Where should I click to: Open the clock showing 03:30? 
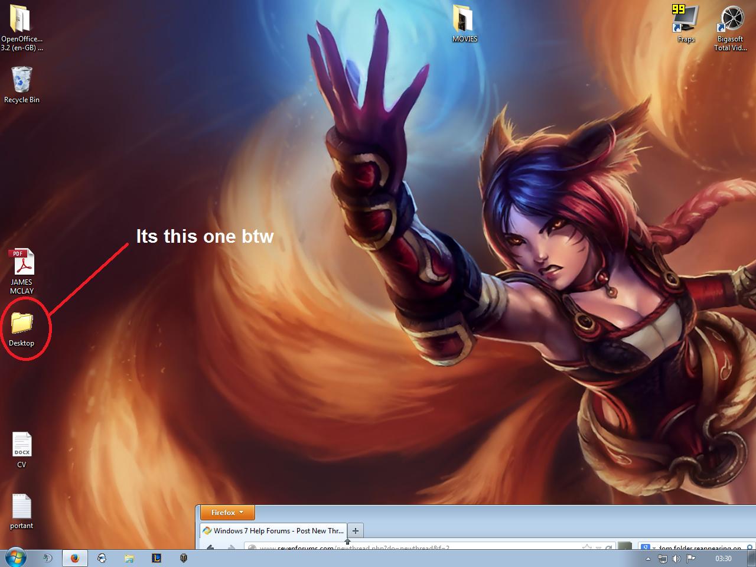(x=723, y=558)
